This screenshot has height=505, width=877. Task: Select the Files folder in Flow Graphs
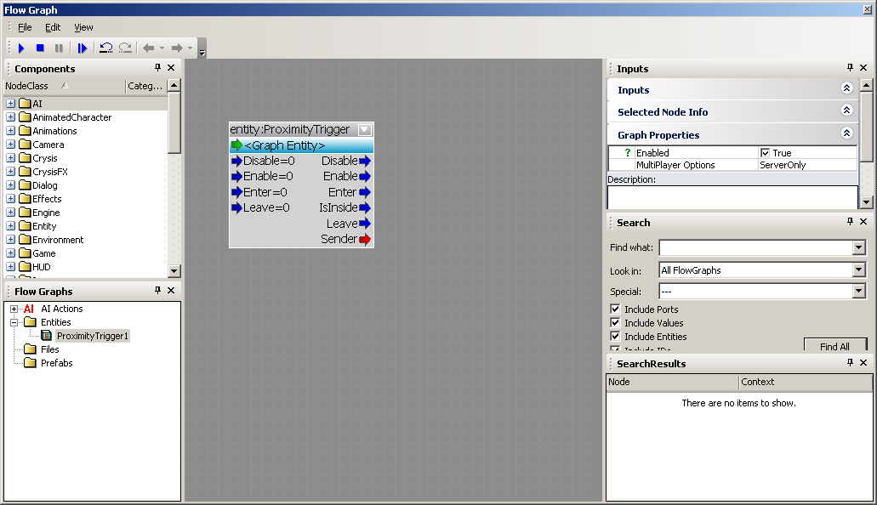(50, 349)
